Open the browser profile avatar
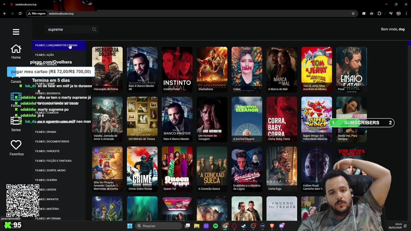Screen dimensions: 411x231 click(x=398, y=13)
